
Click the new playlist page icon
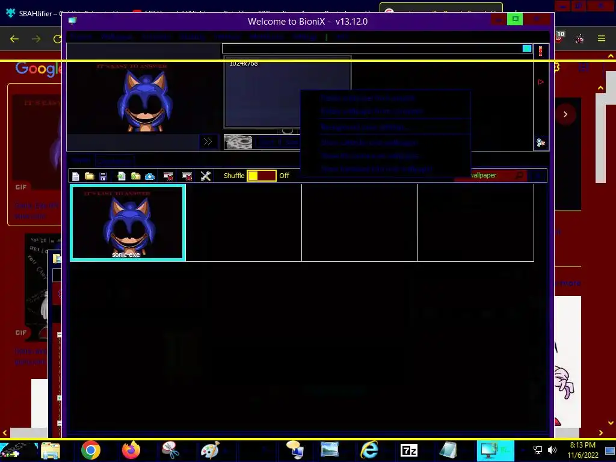(x=76, y=176)
